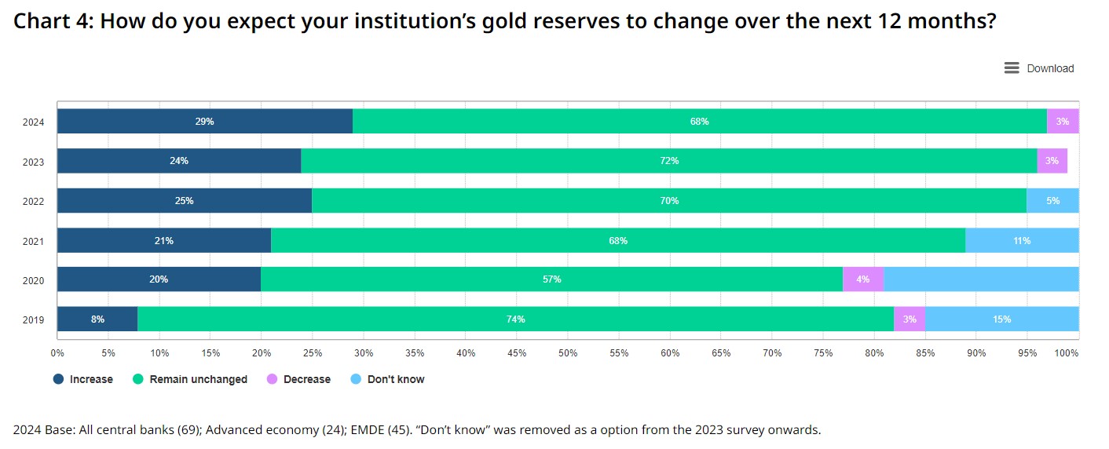Hide the Don't know legend series
Image resolution: width=1109 pixels, height=449 pixels.
pos(395,379)
